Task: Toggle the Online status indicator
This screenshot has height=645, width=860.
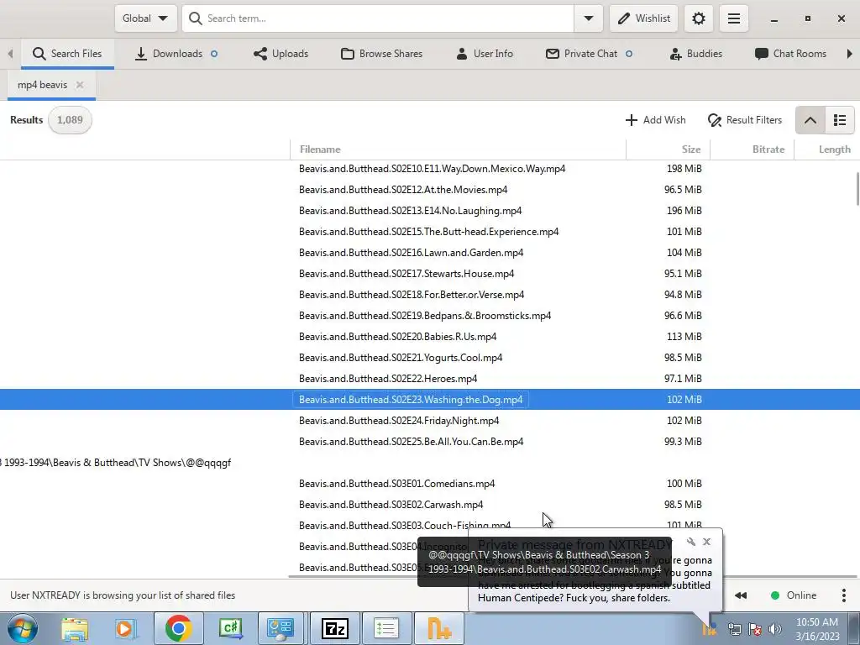Action: click(x=794, y=595)
